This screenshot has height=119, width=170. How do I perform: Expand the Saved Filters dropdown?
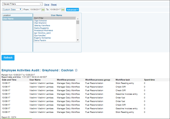pos(22,4)
